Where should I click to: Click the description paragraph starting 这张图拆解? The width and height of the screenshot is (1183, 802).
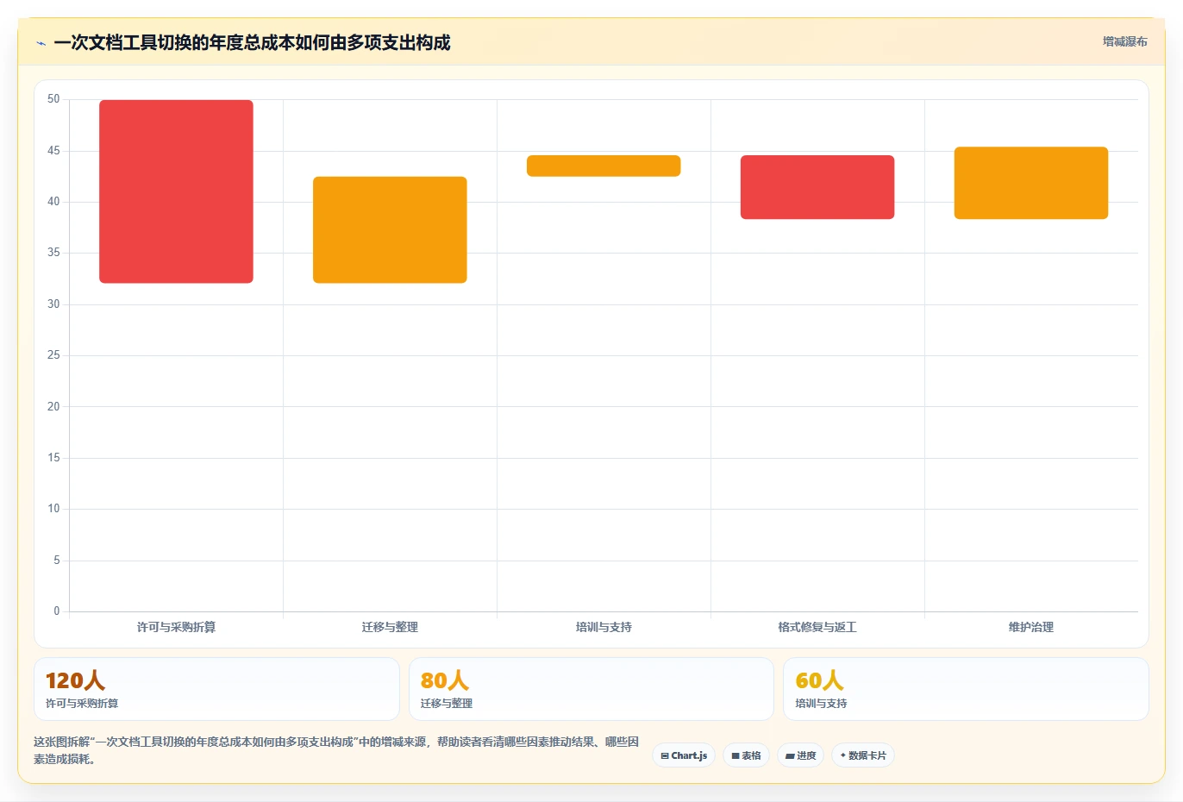(x=336, y=750)
